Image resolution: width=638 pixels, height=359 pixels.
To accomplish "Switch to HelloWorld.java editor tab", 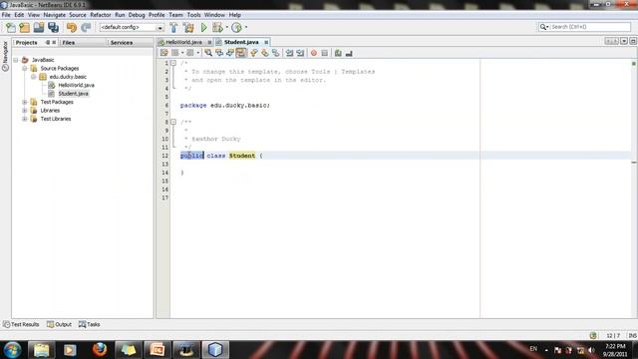I will pyautogui.click(x=183, y=42).
